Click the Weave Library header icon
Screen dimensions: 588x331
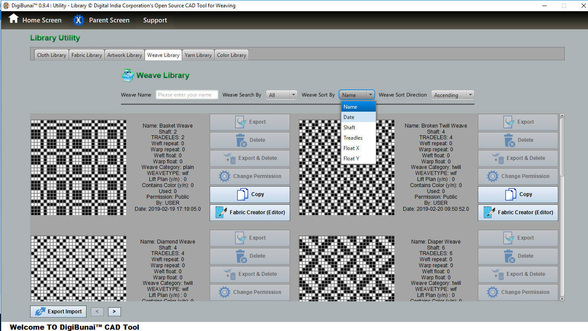(128, 75)
